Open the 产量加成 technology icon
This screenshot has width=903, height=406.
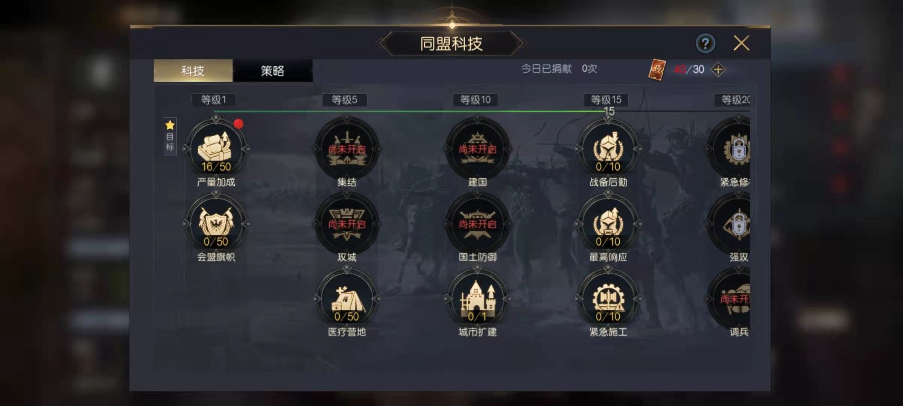click(216, 149)
